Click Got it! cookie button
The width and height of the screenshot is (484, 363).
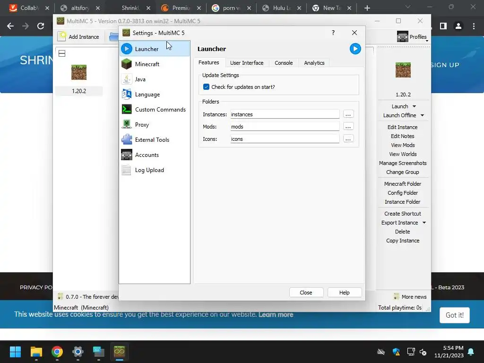click(x=454, y=315)
